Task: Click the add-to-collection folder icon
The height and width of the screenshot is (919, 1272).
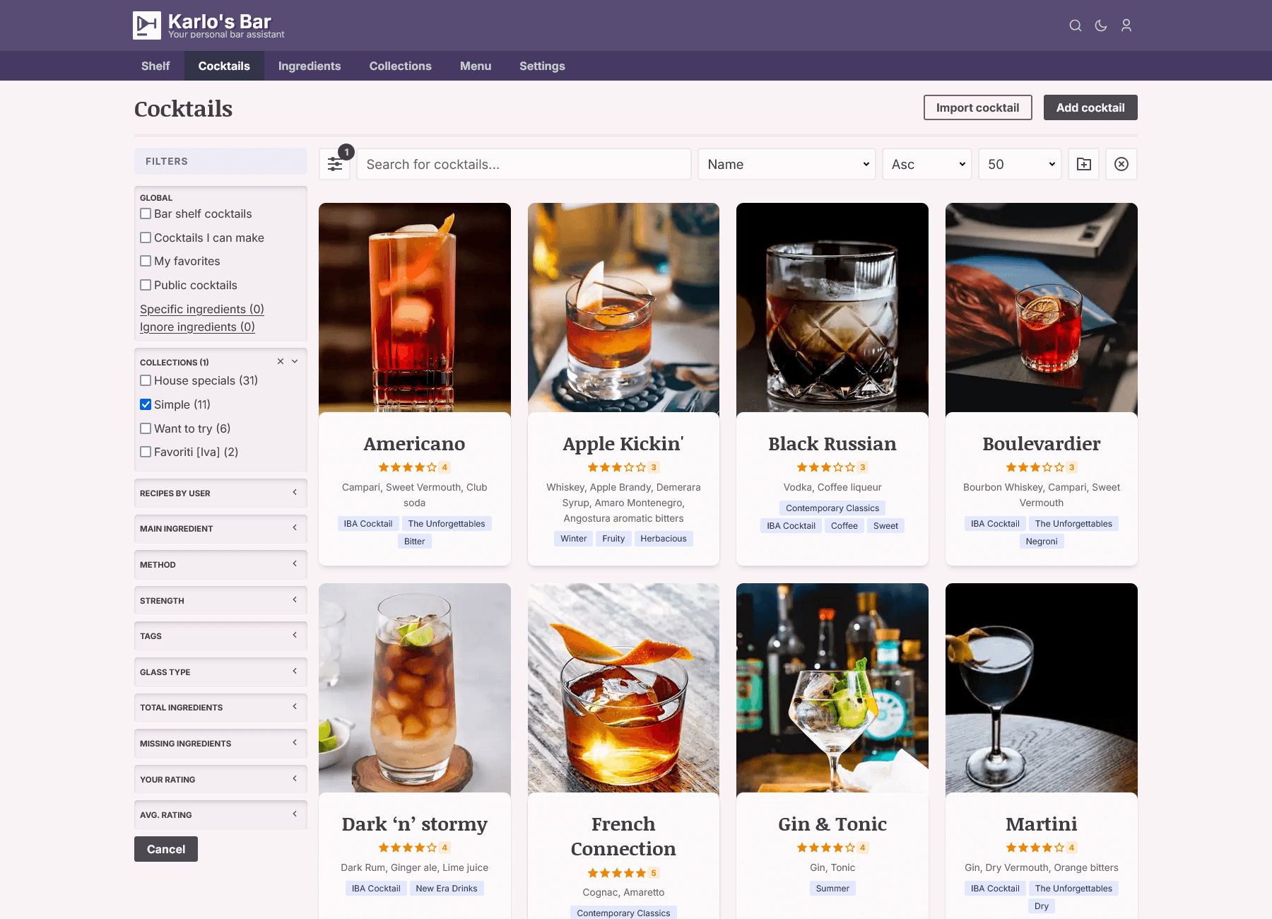Action: click(1083, 164)
